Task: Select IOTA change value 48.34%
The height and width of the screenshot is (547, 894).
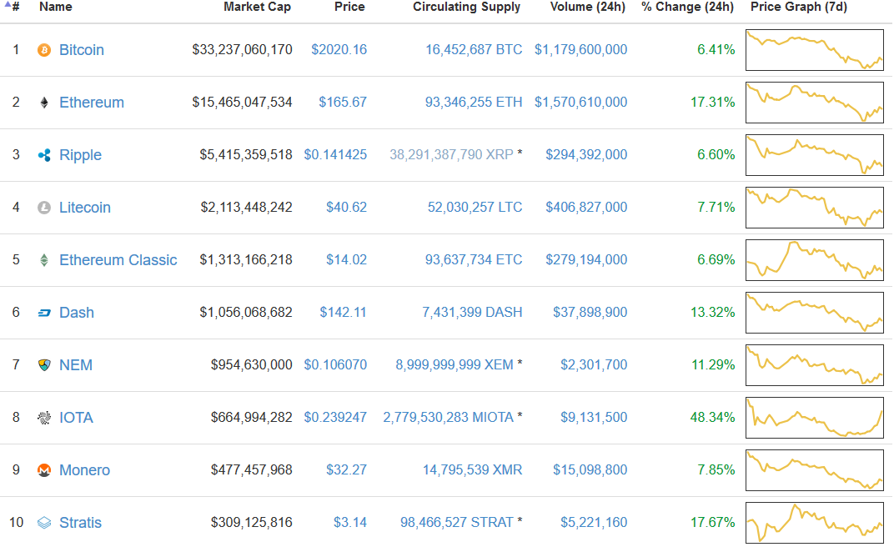Action: (x=713, y=417)
